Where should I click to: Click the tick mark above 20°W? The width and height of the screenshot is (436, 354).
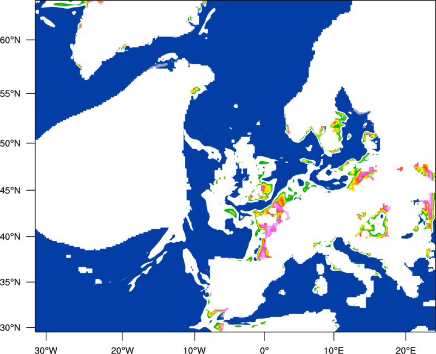[x=123, y=336]
